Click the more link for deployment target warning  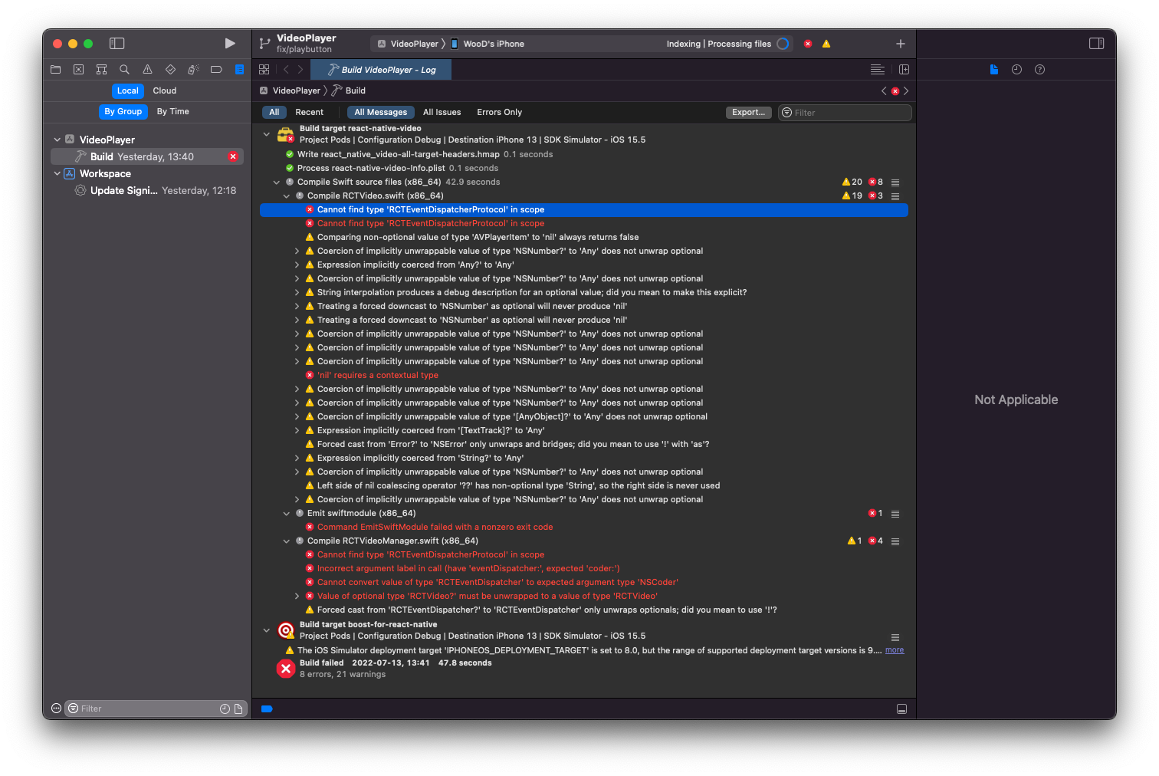click(894, 649)
